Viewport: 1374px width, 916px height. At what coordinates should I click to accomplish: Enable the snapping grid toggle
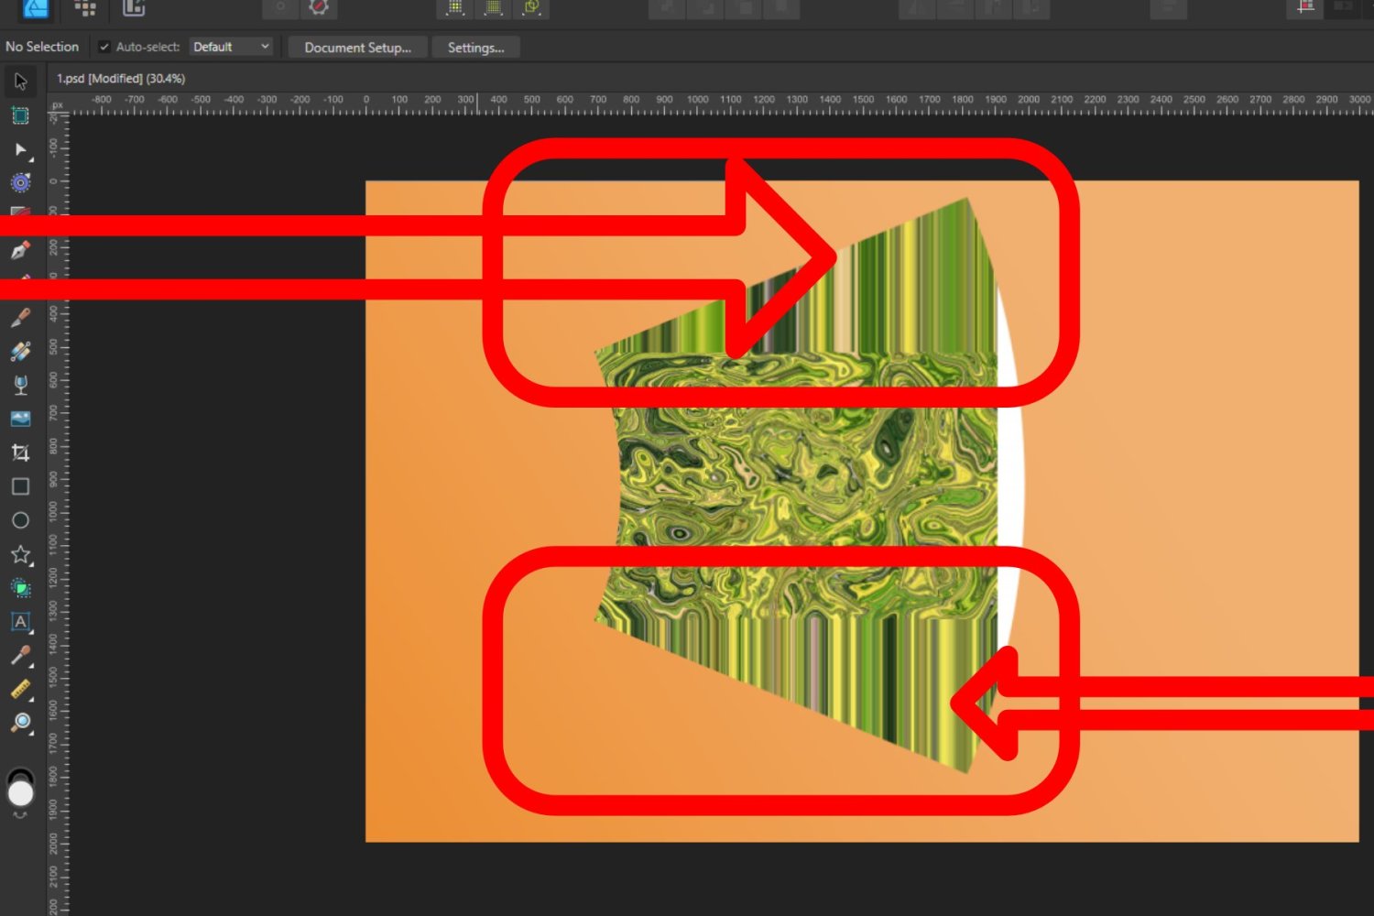tap(492, 9)
